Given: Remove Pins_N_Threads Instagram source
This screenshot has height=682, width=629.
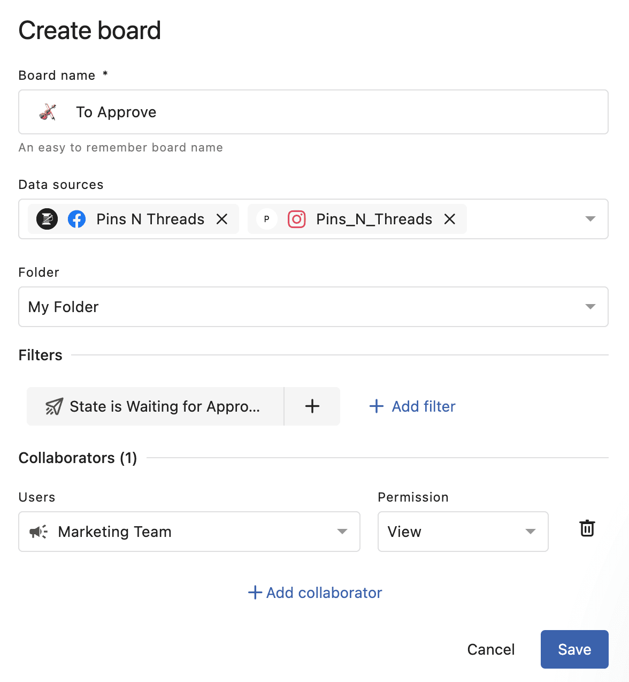Looking at the screenshot, I should [x=450, y=219].
